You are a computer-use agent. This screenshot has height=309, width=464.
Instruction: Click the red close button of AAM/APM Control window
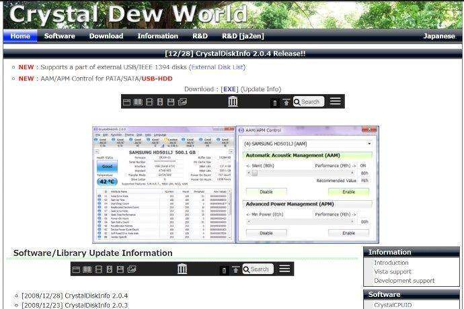click(369, 130)
